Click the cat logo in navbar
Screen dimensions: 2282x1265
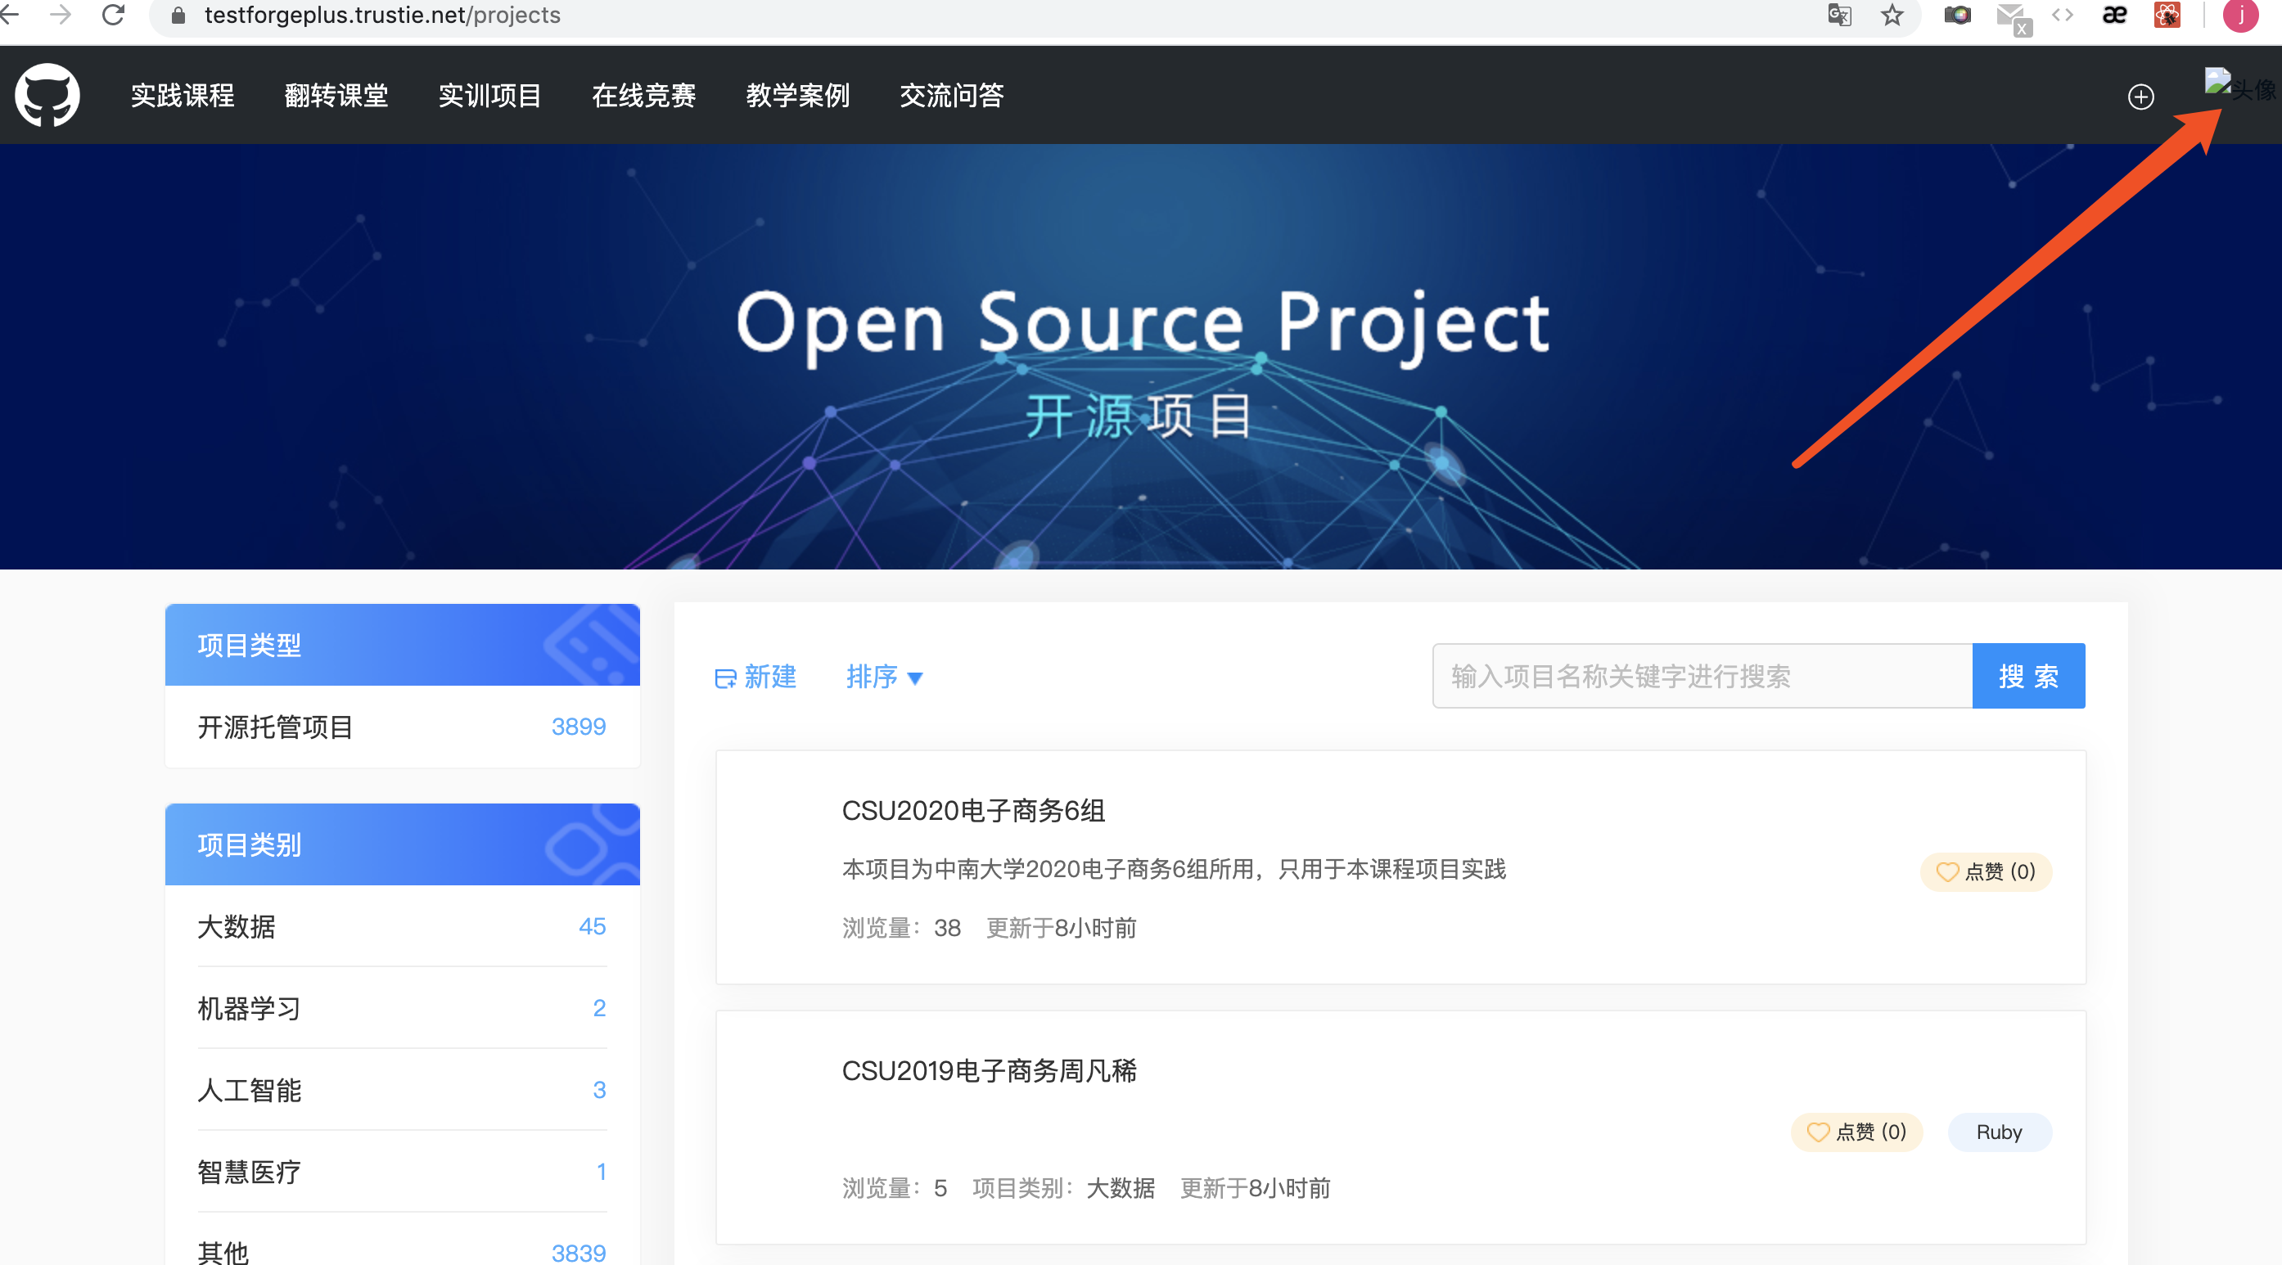tap(47, 95)
